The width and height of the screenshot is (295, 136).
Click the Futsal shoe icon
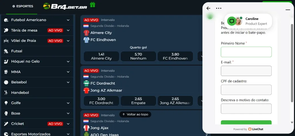[x=6, y=51]
